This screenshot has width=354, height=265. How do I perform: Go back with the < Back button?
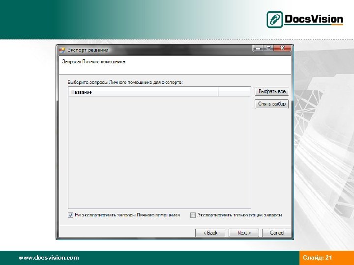coord(210,233)
